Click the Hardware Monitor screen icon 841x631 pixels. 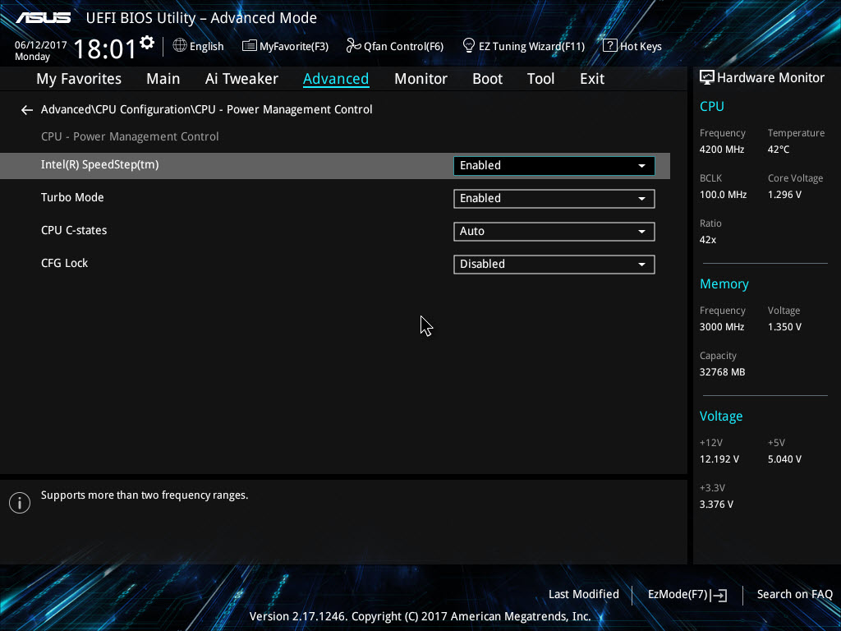(x=707, y=78)
